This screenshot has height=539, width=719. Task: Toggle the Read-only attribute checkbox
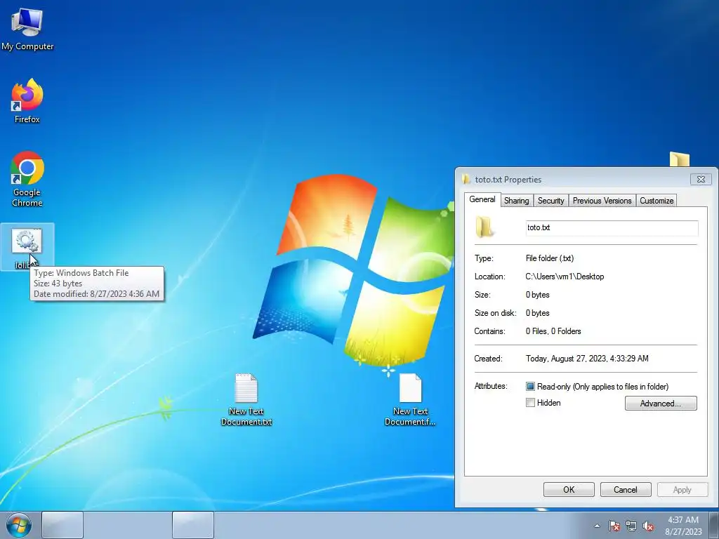[530, 387]
